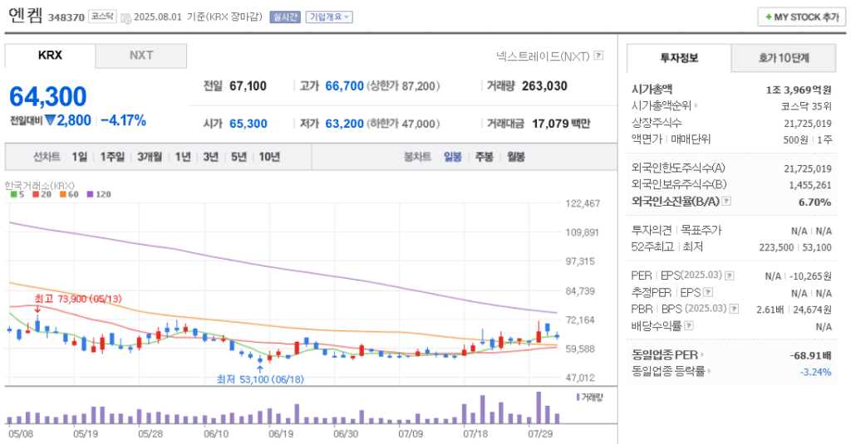This screenshot has width=851, height=444.
Task: Click the 고가 value 66,700
Action: pyautogui.click(x=345, y=86)
